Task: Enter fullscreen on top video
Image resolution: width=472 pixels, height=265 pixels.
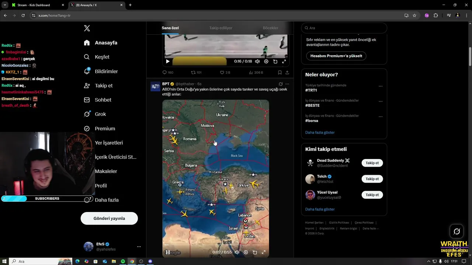Action: click(x=284, y=61)
